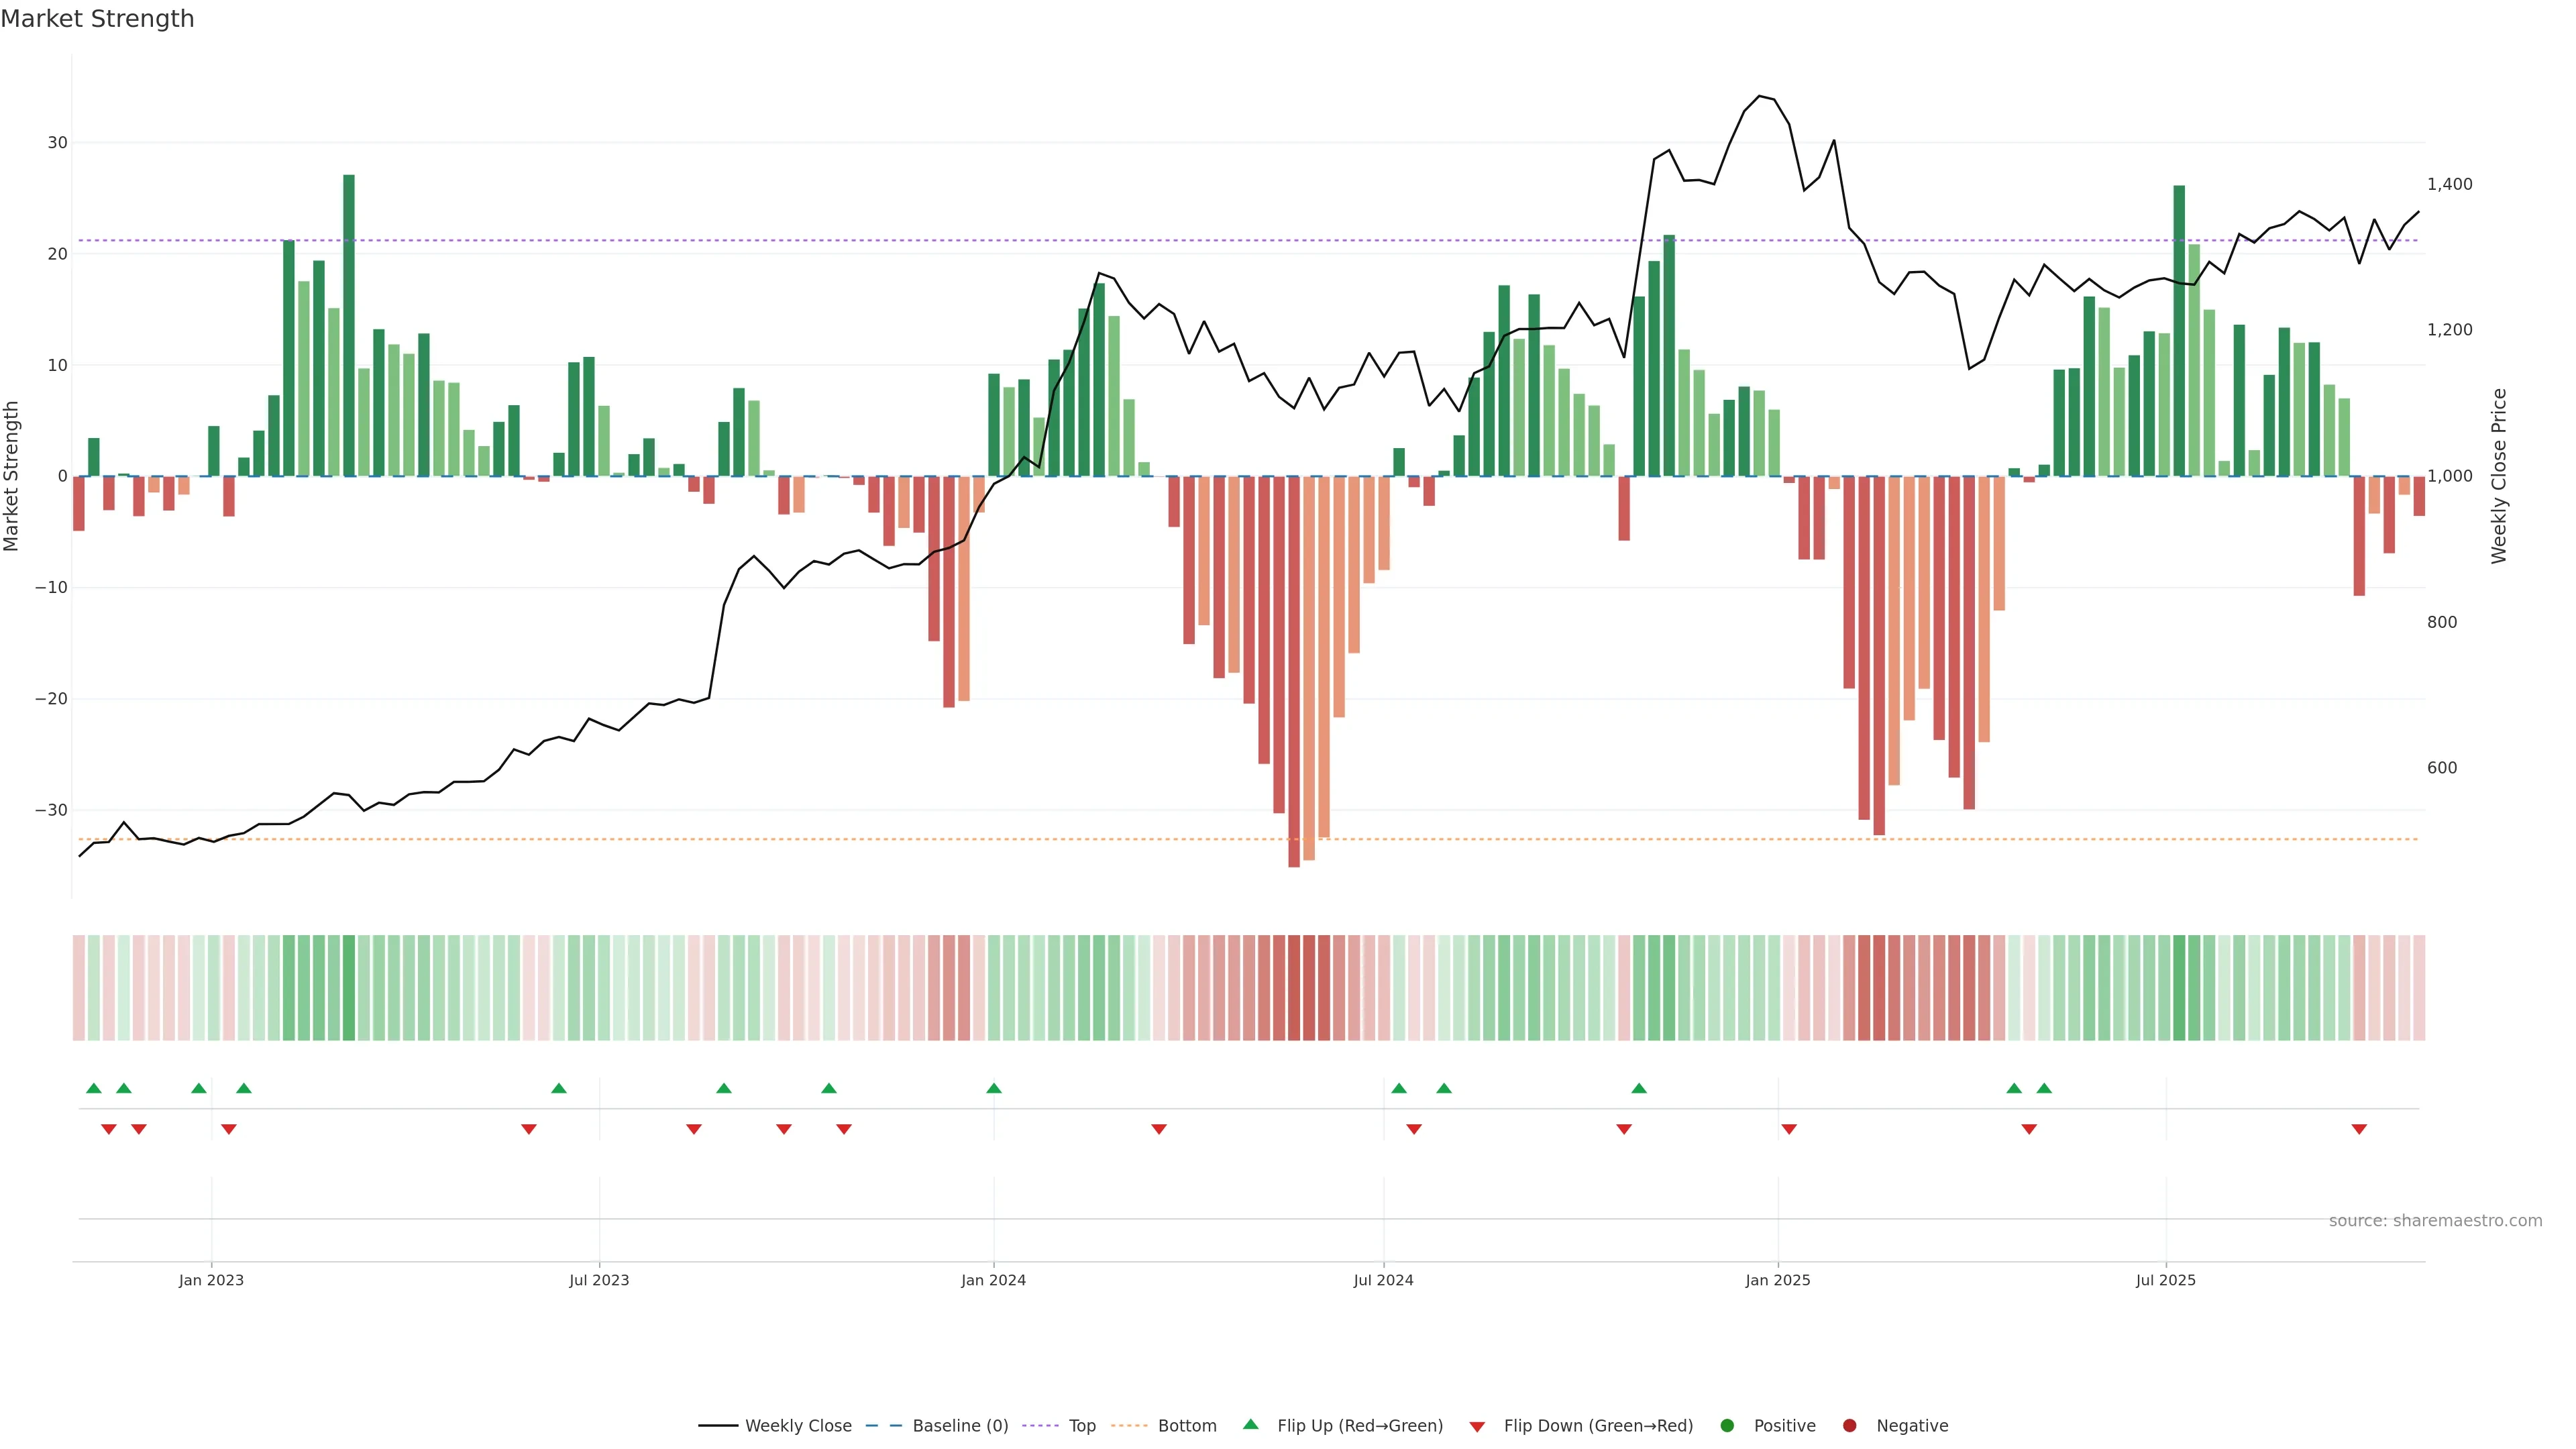
Task: Click first green flip up triangle on left
Action: (94, 1088)
